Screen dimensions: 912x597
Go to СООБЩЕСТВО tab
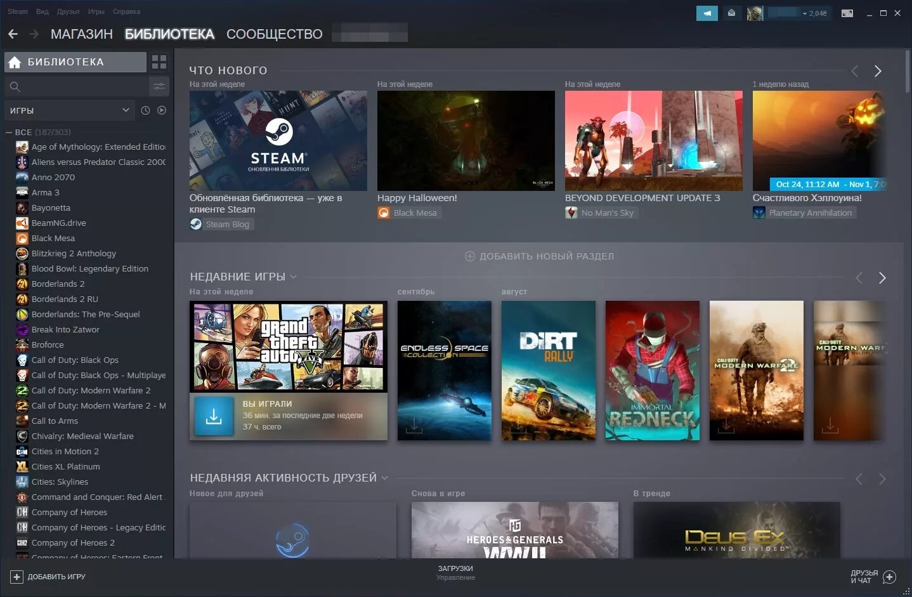point(275,34)
